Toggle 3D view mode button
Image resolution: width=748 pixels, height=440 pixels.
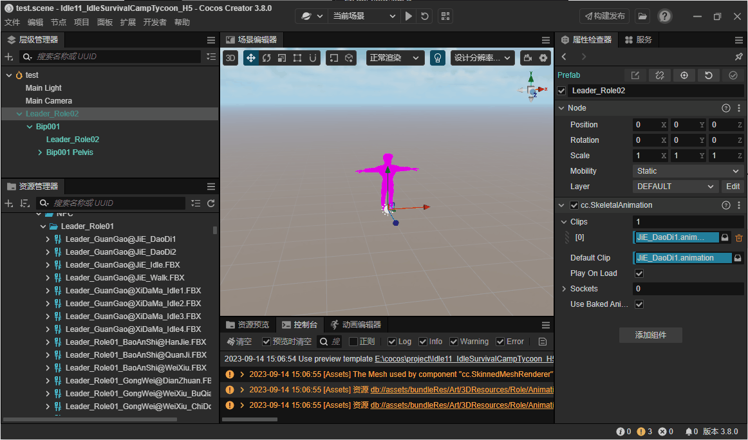[x=230, y=58]
